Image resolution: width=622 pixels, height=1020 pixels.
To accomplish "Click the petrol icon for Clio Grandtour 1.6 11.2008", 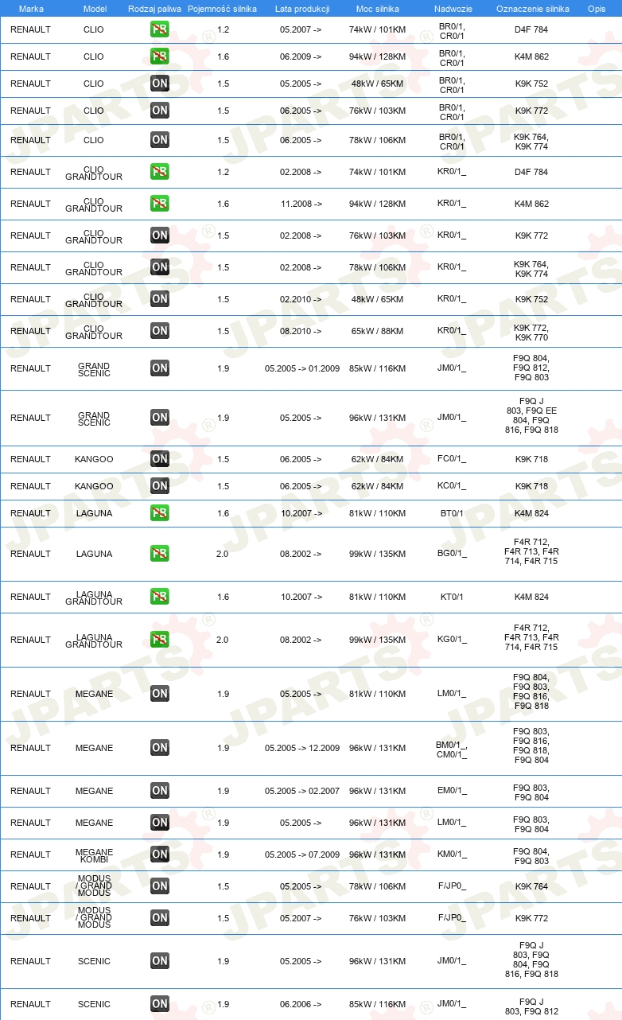I will coord(159,204).
